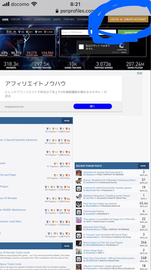Focus the Enter a PSN Name field
The image size is (151, 270).
tap(89, 32)
